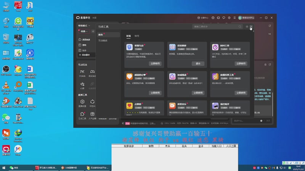This screenshot has width=305, height=171.
Task: Click the gear icon in right chat panel
Action: [x=265, y=65]
